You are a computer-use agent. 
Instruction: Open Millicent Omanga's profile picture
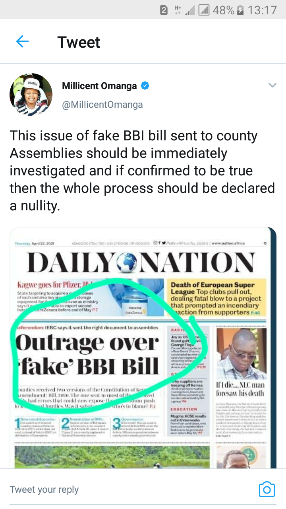click(31, 95)
